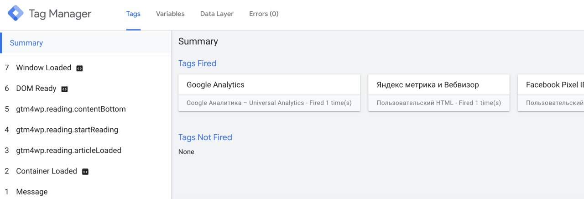
Task: Click the code icon beside Container Loaded
Action: click(85, 172)
